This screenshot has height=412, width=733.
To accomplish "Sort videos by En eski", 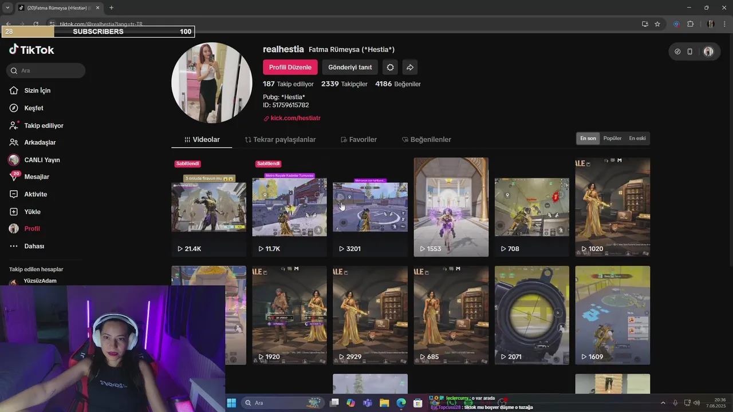I will 637,138.
